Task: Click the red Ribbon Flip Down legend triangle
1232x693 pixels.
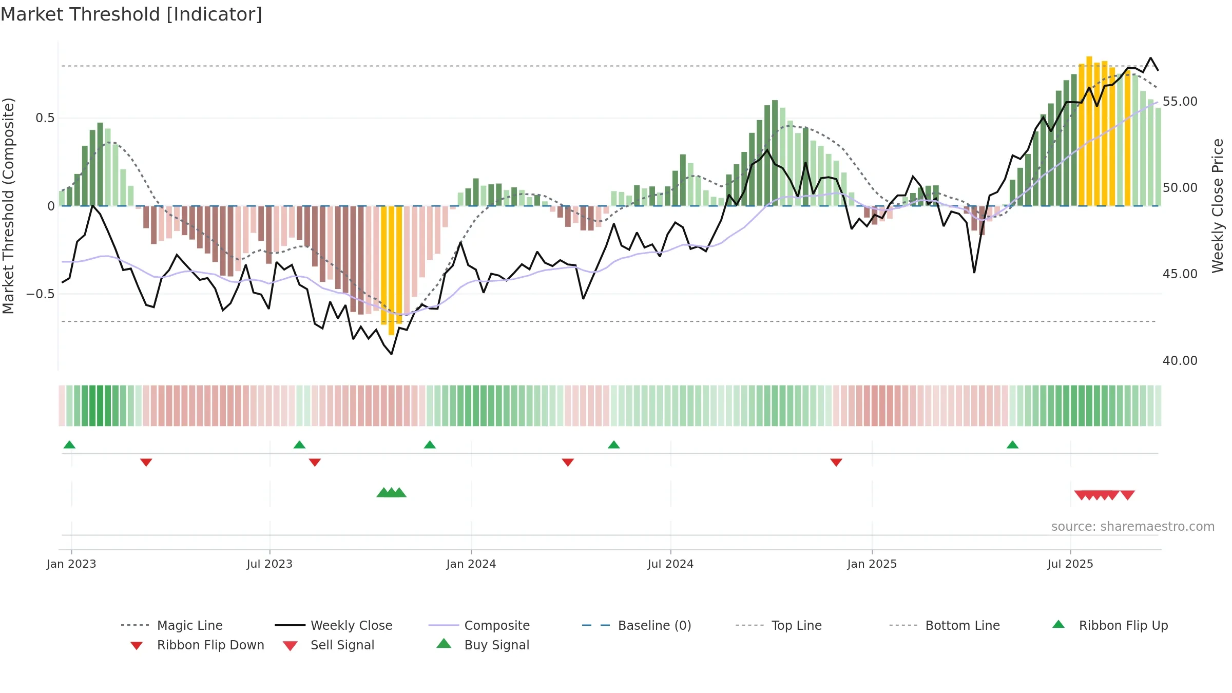Action: [137, 646]
